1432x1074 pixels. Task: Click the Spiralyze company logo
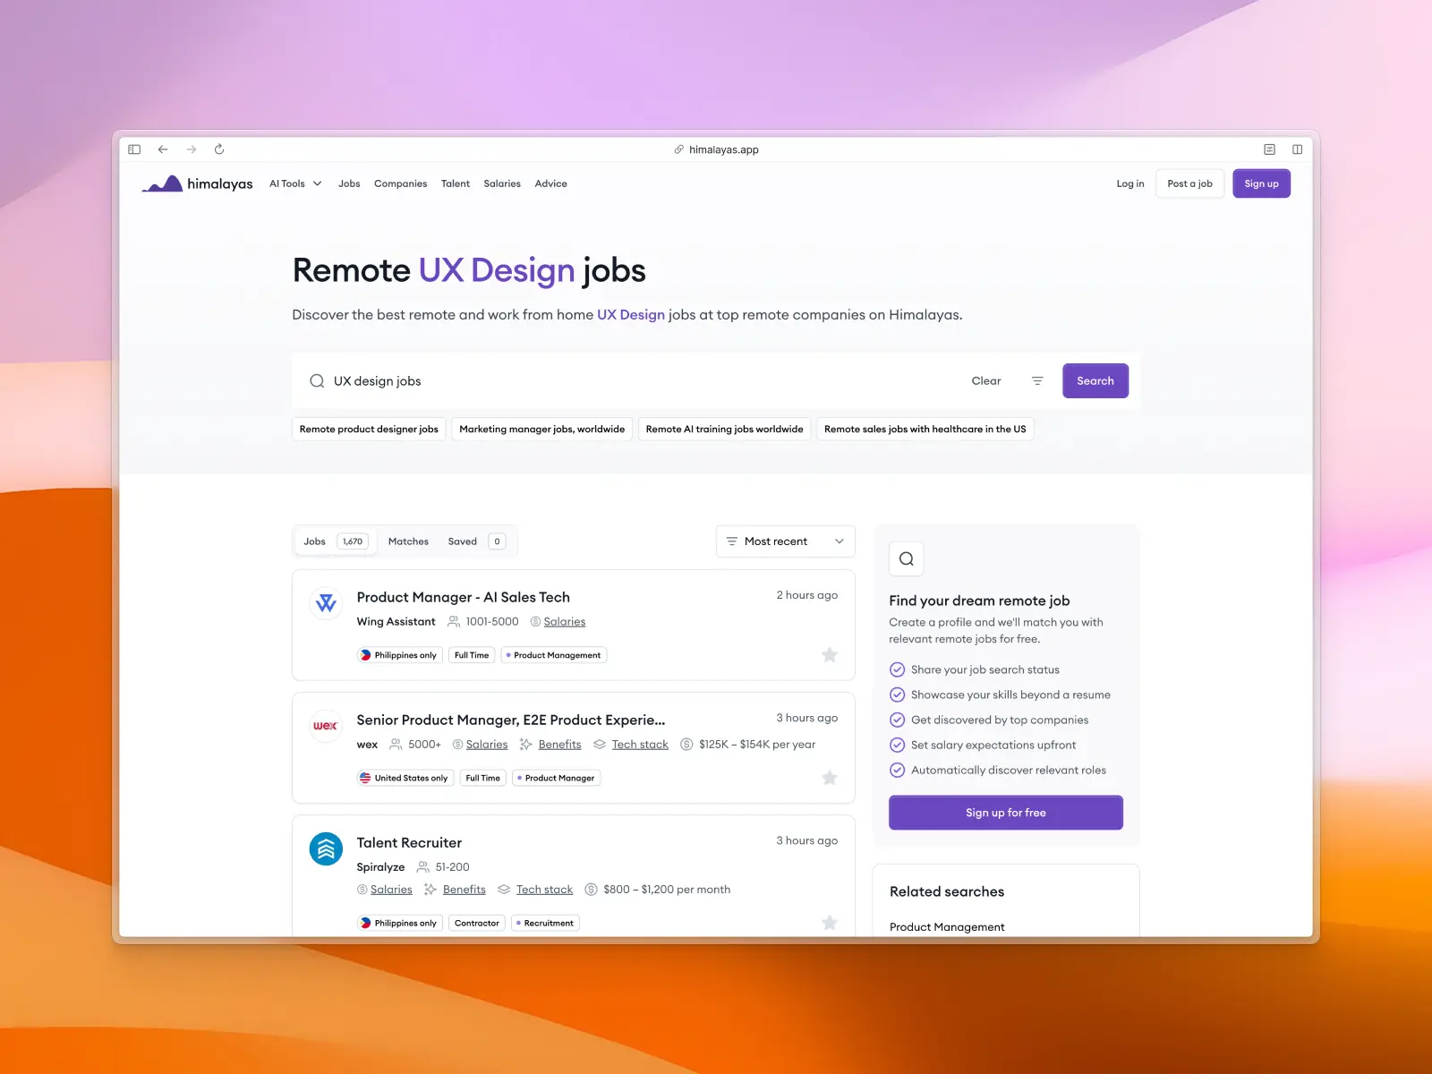(326, 848)
